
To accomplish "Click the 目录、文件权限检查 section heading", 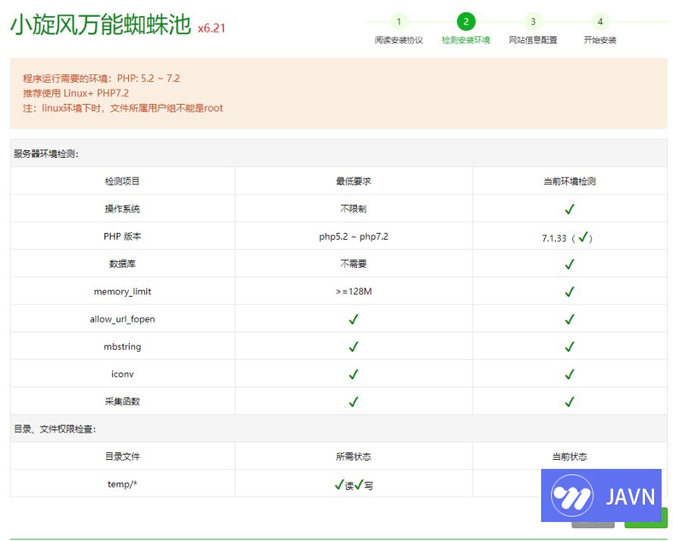I will pyautogui.click(x=55, y=429).
